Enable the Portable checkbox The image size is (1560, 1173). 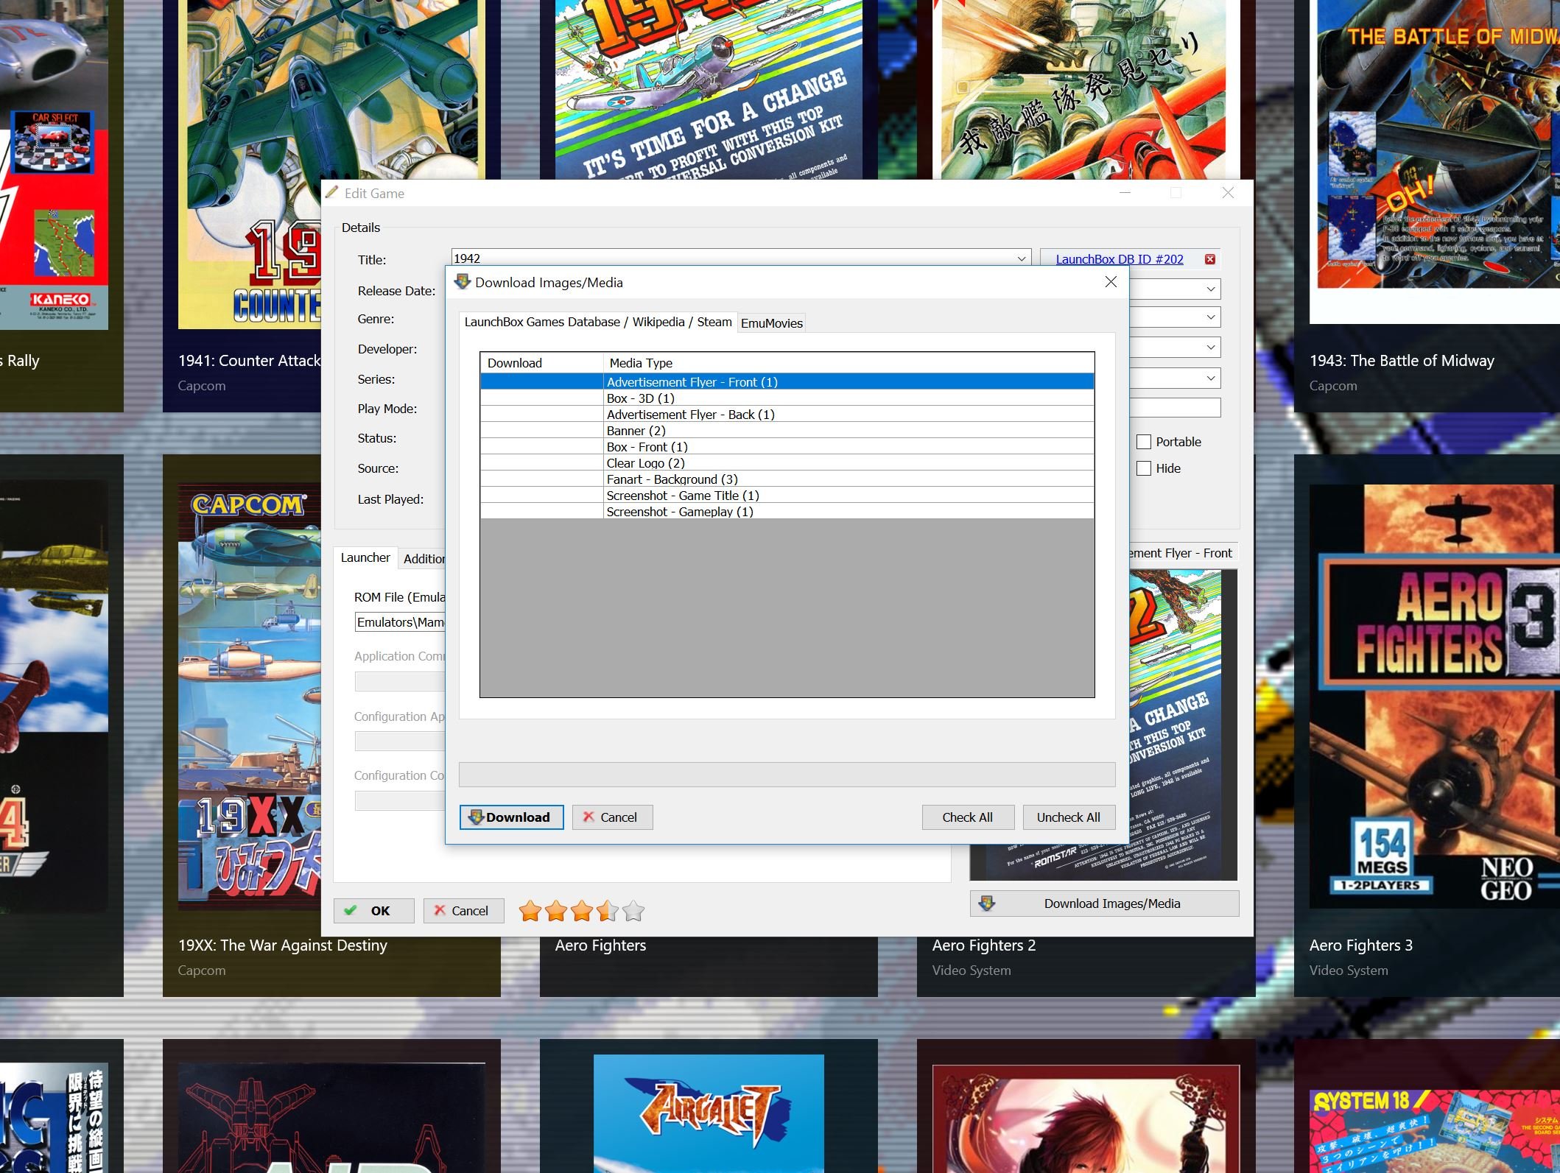[x=1144, y=442]
